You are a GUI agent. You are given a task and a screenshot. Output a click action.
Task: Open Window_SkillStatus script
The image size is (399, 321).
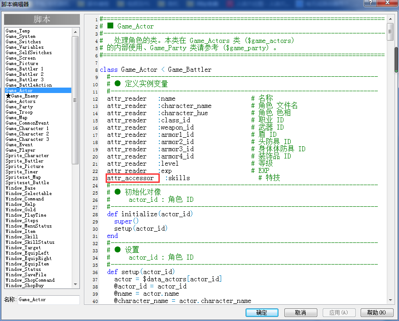[30, 242]
